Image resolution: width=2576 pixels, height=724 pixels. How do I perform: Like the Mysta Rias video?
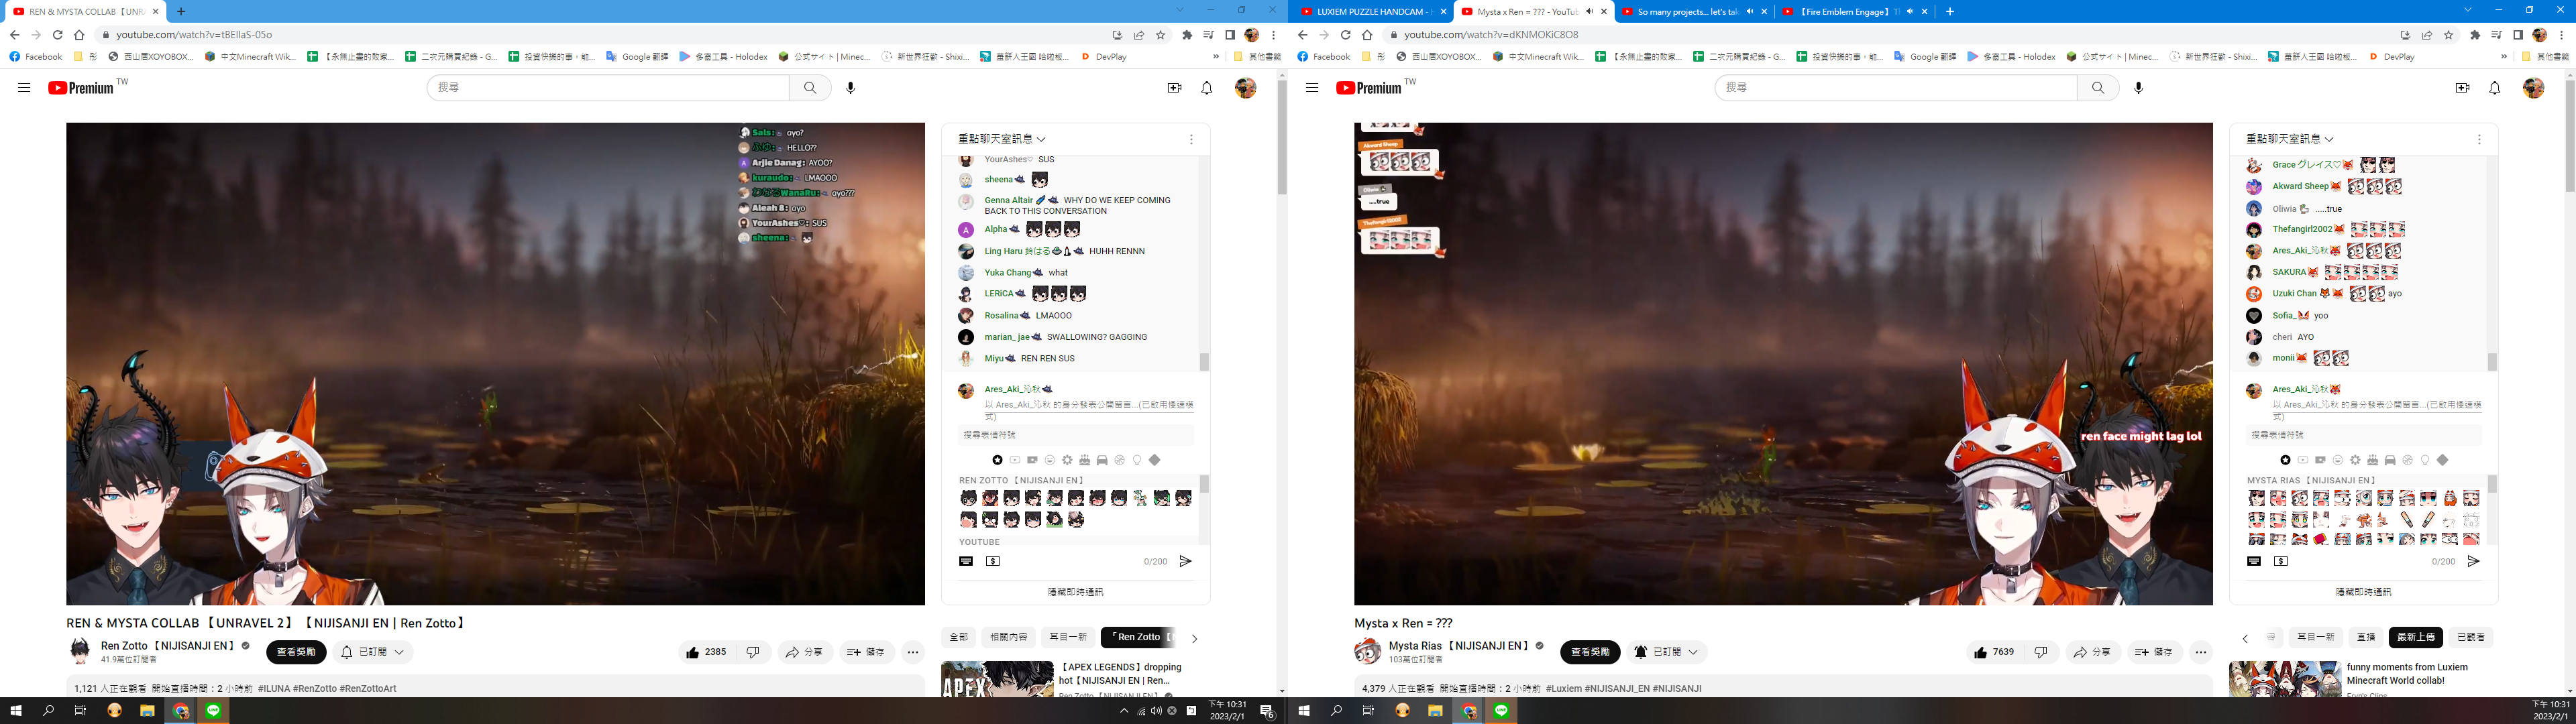coord(1995,652)
